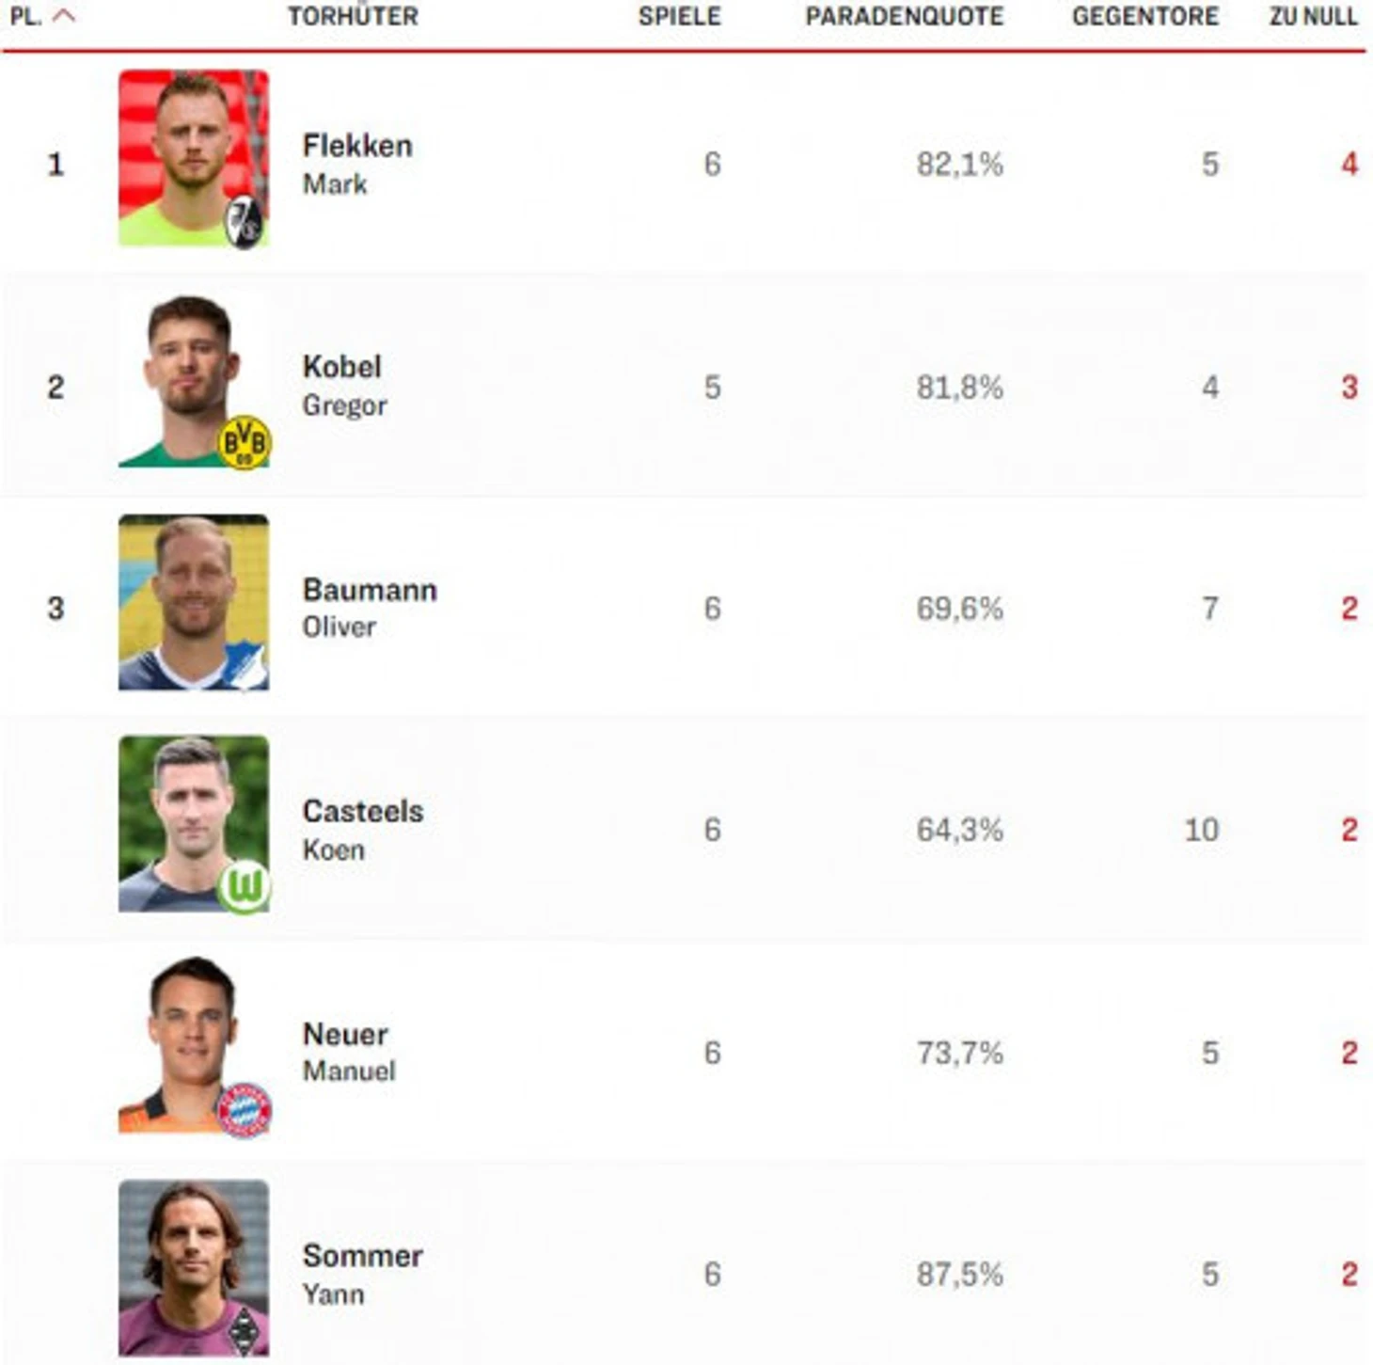Click the Baumann player name link

[x=370, y=590]
